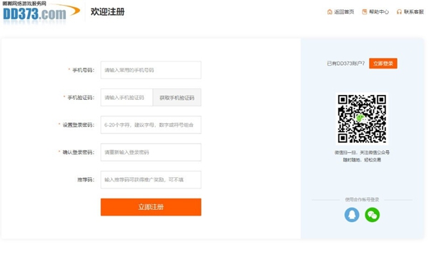
Task: Click the help center icon beside 帮助中心
Action: point(365,11)
